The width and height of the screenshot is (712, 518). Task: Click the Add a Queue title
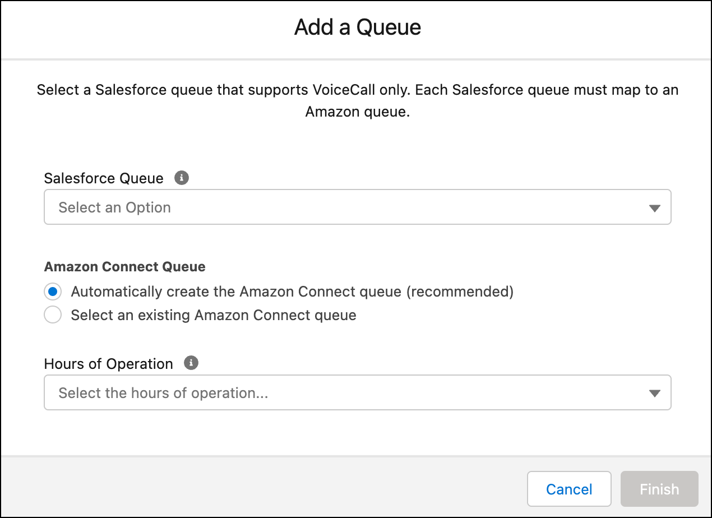tap(357, 27)
